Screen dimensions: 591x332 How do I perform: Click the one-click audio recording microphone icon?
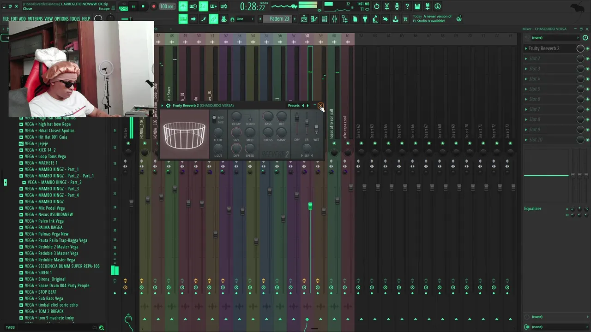pos(397,6)
